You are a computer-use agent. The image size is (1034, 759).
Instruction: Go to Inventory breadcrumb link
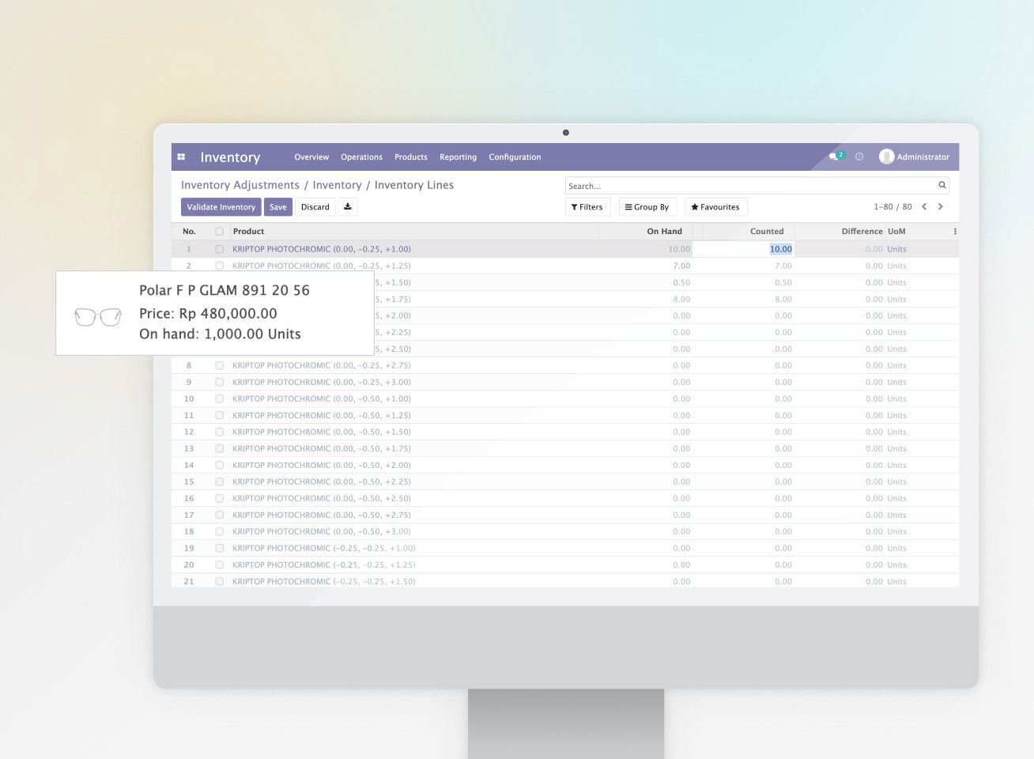tap(337, 185)
